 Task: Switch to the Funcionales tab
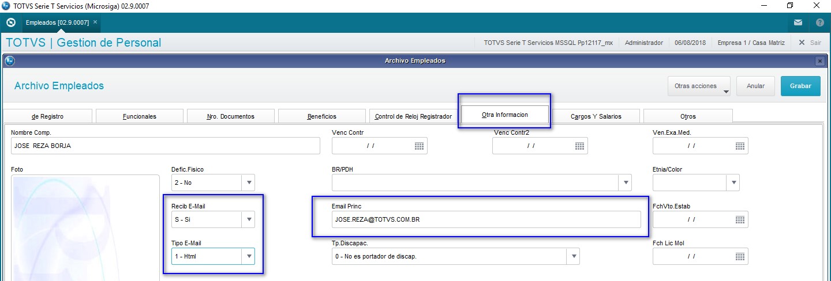pos(140,116)
